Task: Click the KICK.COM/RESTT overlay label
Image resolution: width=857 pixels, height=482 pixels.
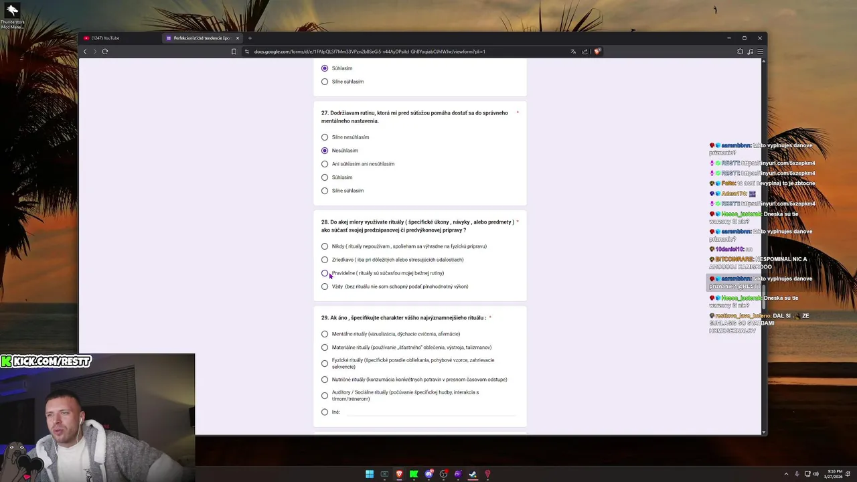Action: pos(46,361)
